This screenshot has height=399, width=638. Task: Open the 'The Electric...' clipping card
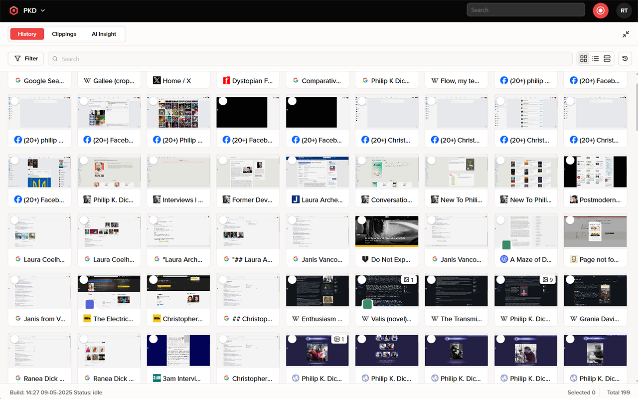(109, 300)
